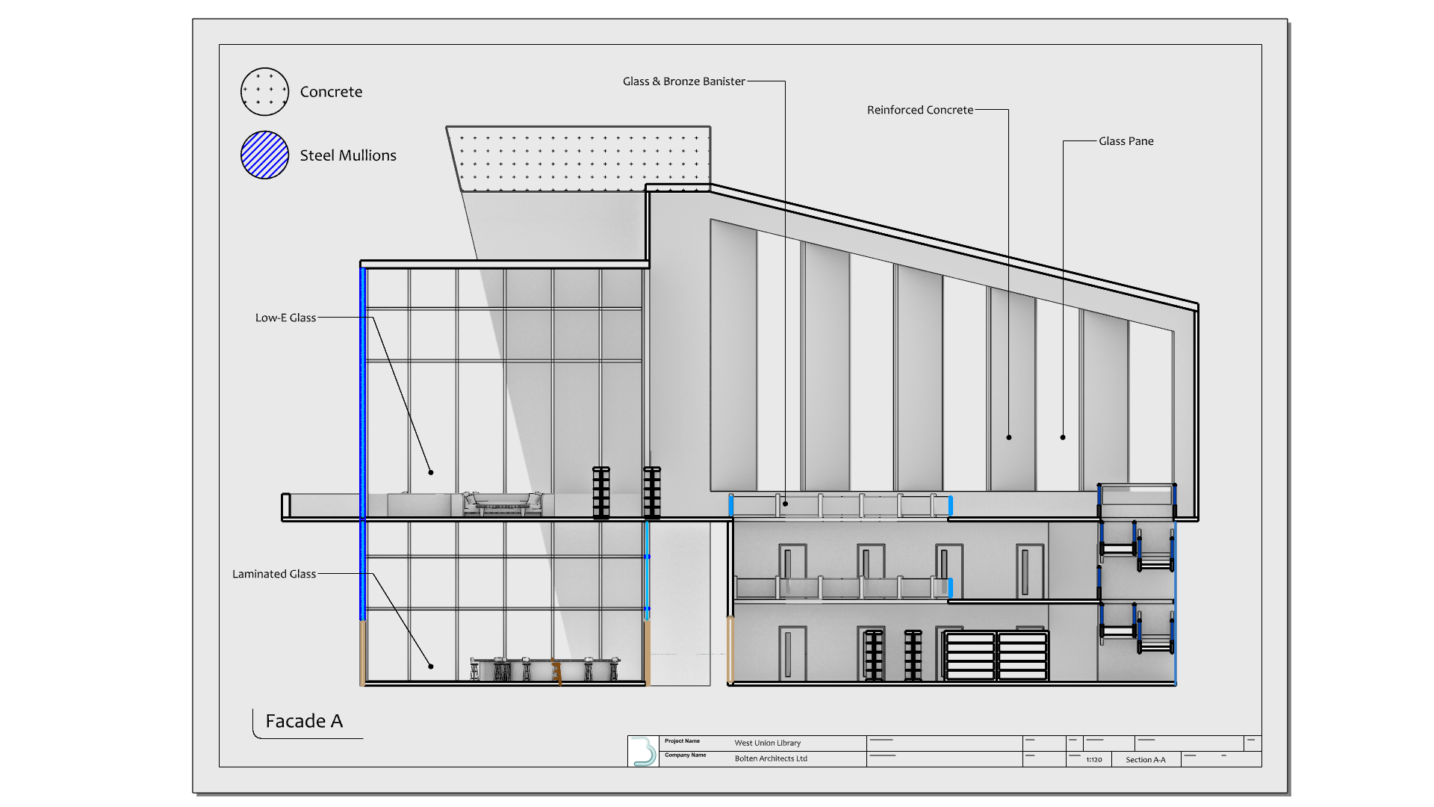Click the blue hatched Steel Mullions swatch
This screenshot has width=1434, height=807.
coord(264,155)
